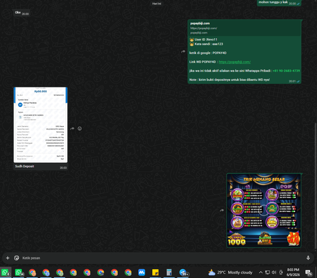Open the emoji picker beside message box

(16, 258)
